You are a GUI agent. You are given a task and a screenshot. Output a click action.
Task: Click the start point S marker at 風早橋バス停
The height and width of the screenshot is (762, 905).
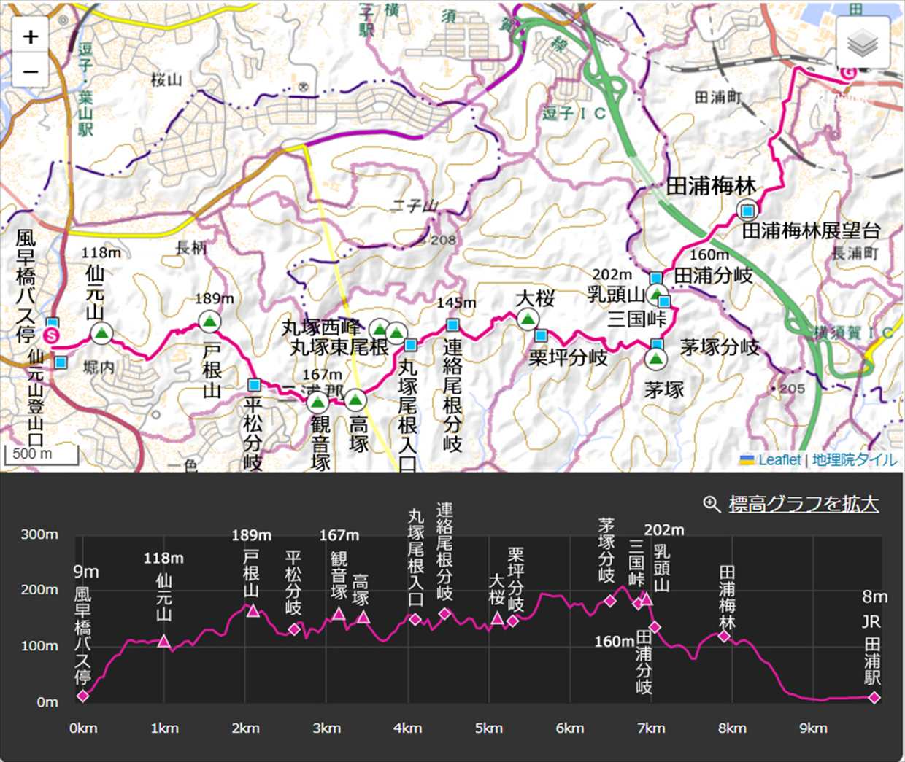tap(52, 335)
